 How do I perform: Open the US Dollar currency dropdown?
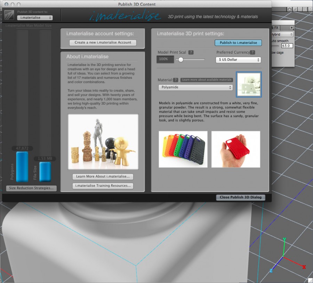(238, 60)
